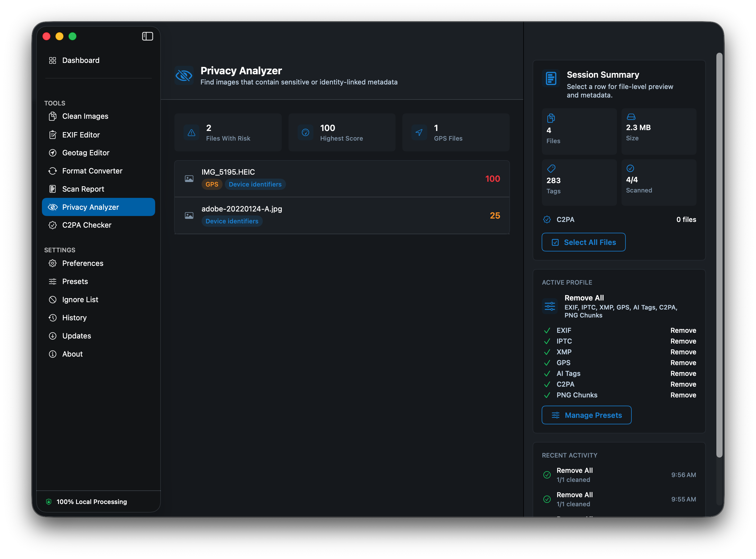Click the Ignore List blocked icon
756x559 pixels.
tap(52, 299)
